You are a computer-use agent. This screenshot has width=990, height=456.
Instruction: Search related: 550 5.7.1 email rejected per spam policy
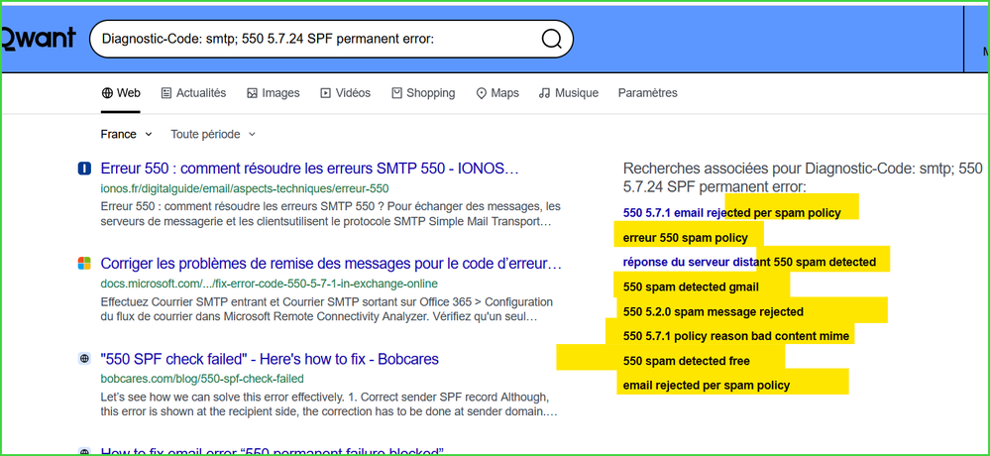click(731, 213)
